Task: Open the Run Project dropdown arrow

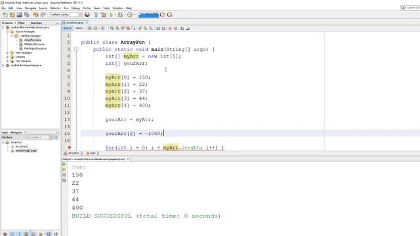Action: tap(115, 14)
